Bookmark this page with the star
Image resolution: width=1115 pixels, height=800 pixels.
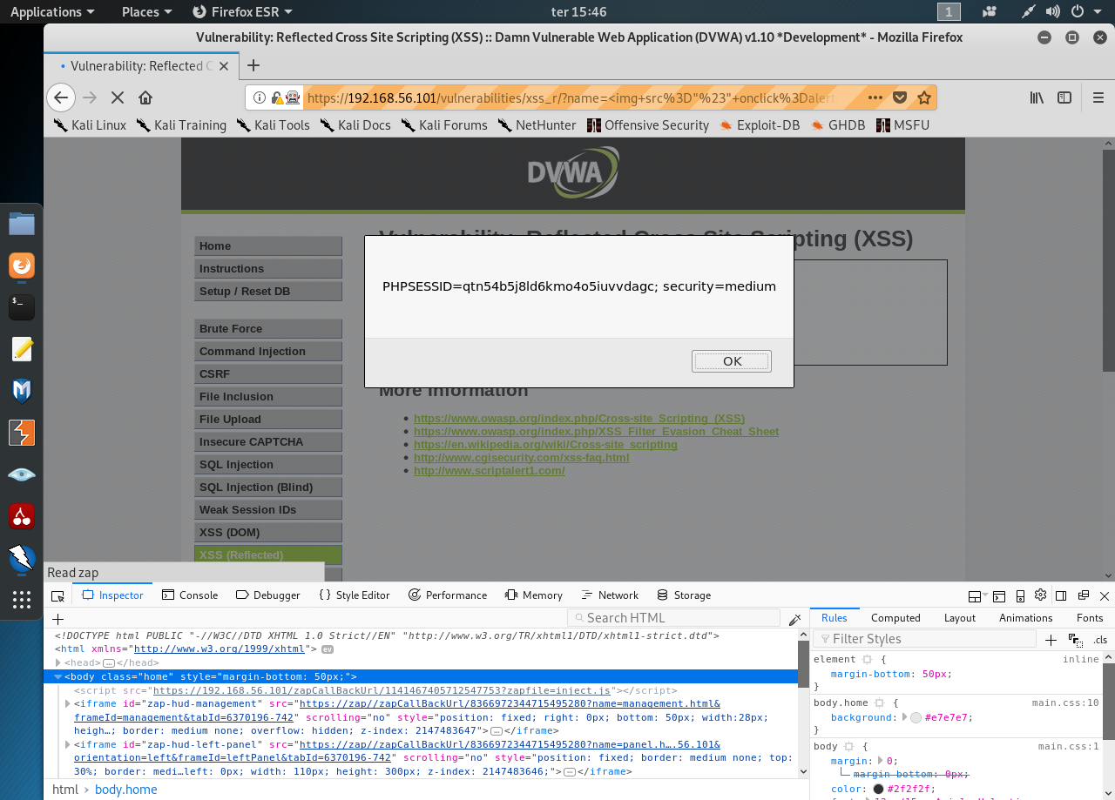(924, 97)
